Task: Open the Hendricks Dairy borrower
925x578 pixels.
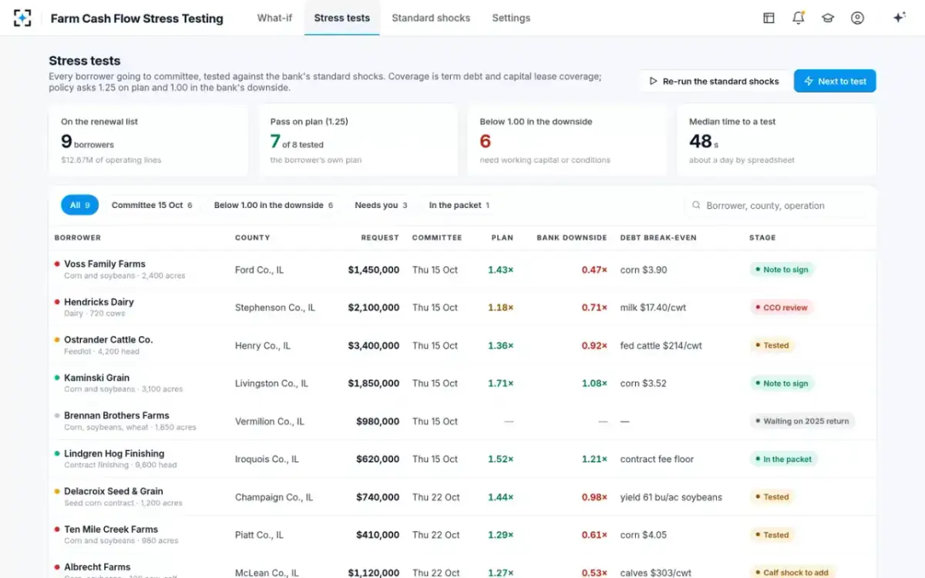Action: pos(99,301)
